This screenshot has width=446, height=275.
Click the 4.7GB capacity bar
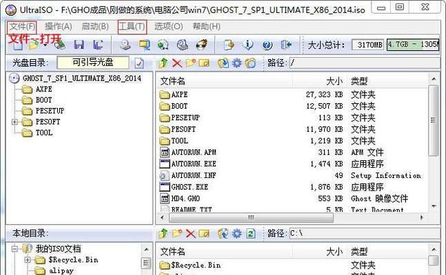[x=413, y=45]
